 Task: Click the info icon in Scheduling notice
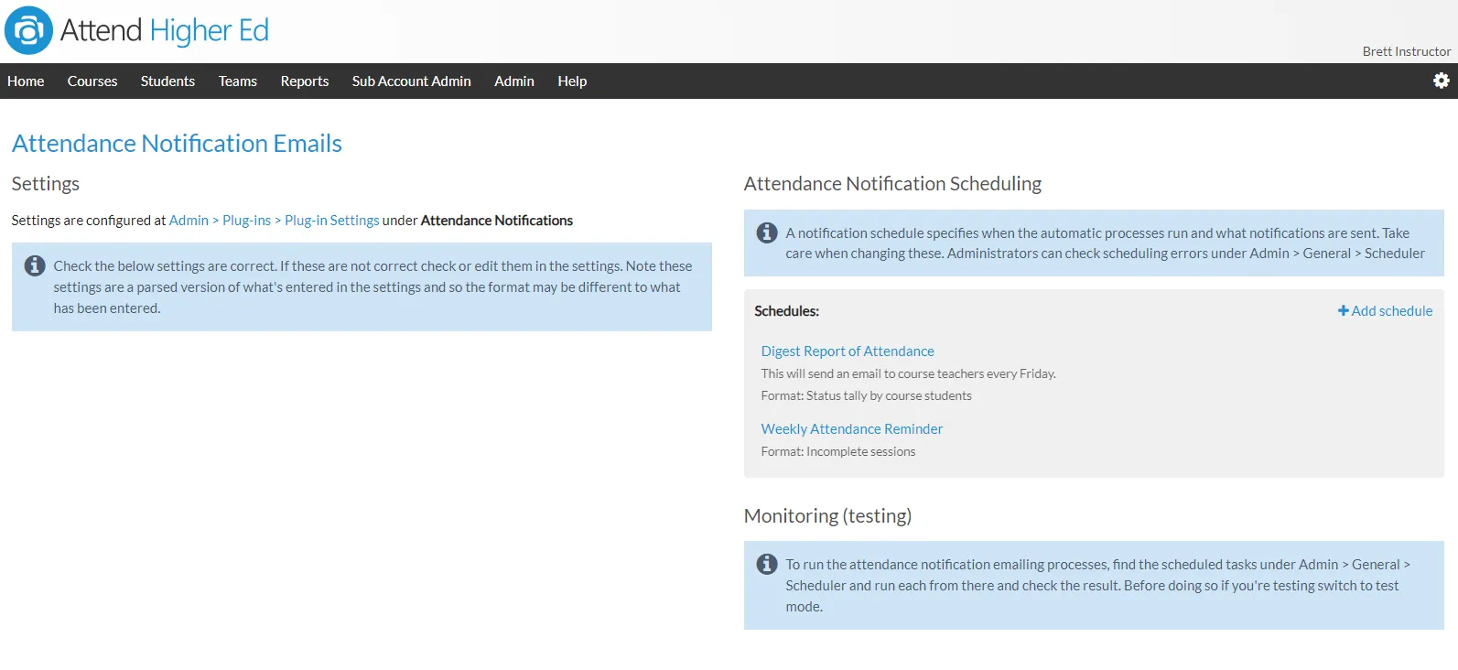[x=767, y=232]
